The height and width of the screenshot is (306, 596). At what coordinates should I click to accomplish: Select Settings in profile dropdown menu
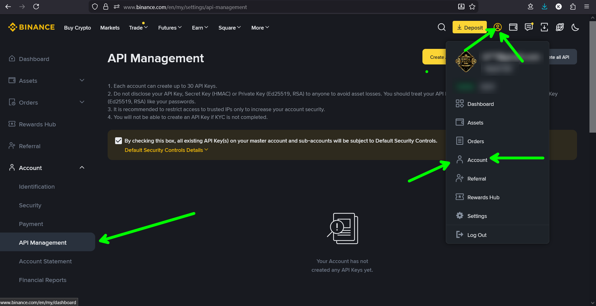497,216
